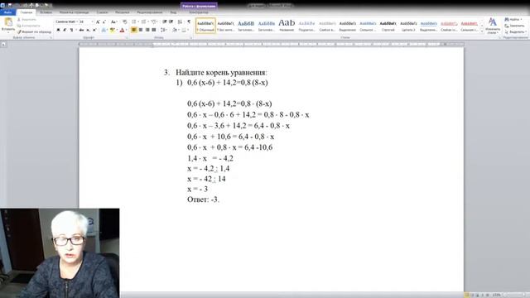This screenshot has width=530, height=298.
Task: Open the Файл (File) tab
Action: (x=7, y=12)
